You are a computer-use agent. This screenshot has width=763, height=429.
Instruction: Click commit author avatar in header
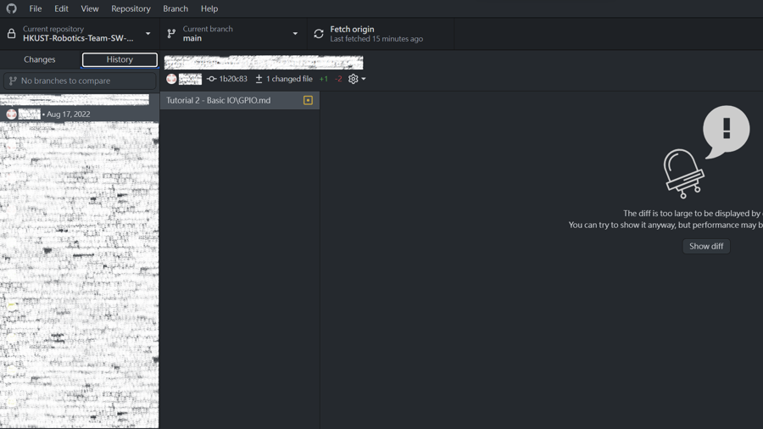[x=171, y=79]
